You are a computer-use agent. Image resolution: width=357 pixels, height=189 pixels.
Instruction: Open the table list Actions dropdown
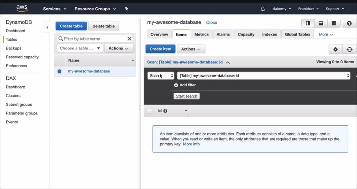(x=119, y=48)
